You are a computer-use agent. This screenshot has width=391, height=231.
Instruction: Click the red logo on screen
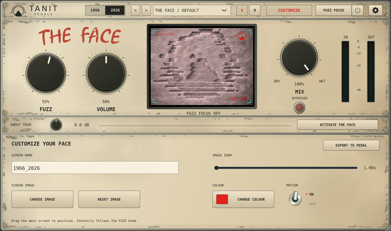point(242,36)
